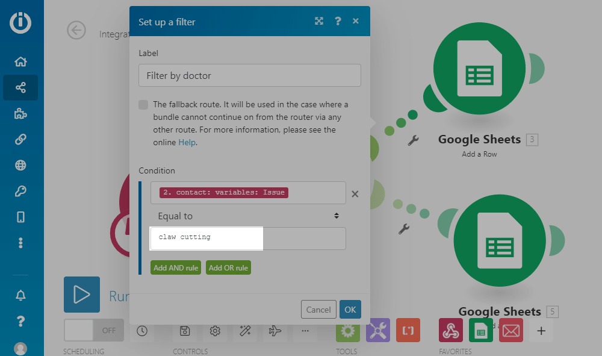This screenshot has height=356, width=602.
Task: Click wrench filter icon on upper route
Action: pos(413,140)
